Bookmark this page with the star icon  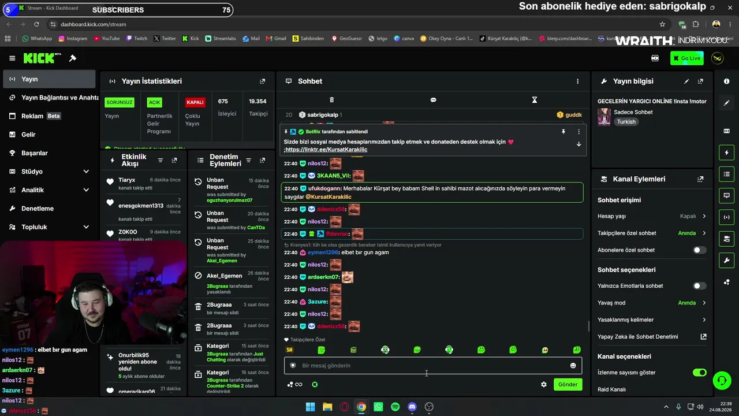(662, 24)
